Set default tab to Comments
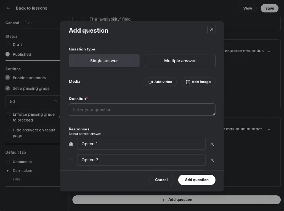The height and width of the screenshot is (211, 284). [7, 162]
